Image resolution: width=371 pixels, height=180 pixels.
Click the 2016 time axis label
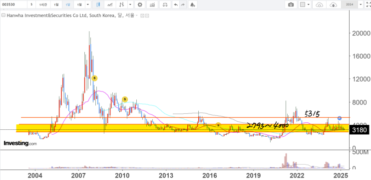[x=210, y=176]
